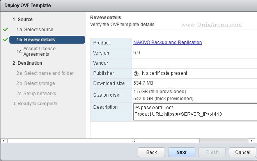Click the Publisher row label
This screenshot has width=257, height=161.
pyautogui.click(x=103, y=73)
